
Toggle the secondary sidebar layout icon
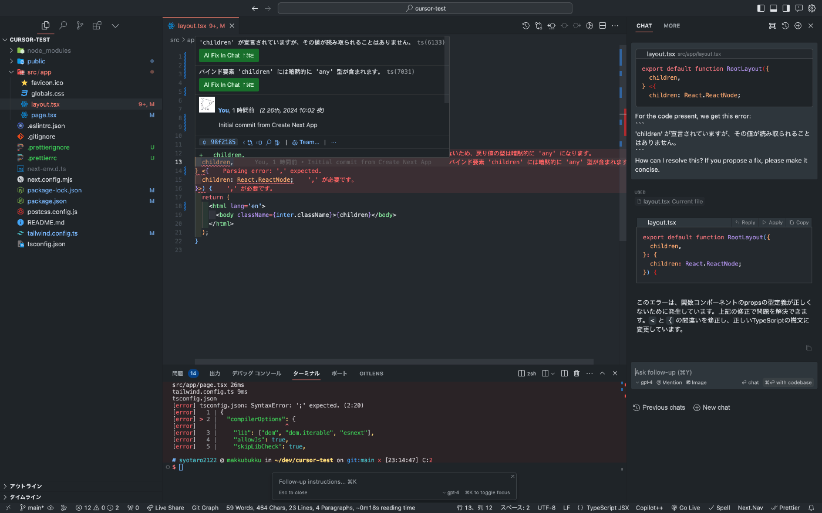(x=786, y=8)
